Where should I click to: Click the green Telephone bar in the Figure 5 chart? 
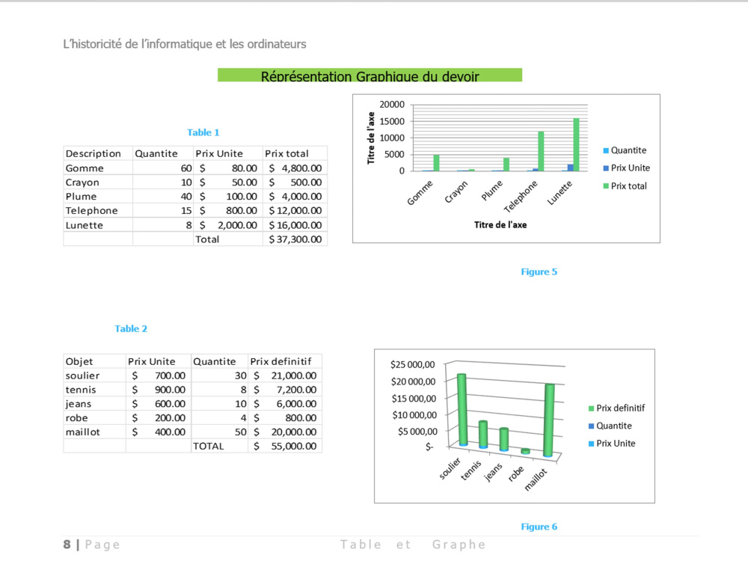541,151
